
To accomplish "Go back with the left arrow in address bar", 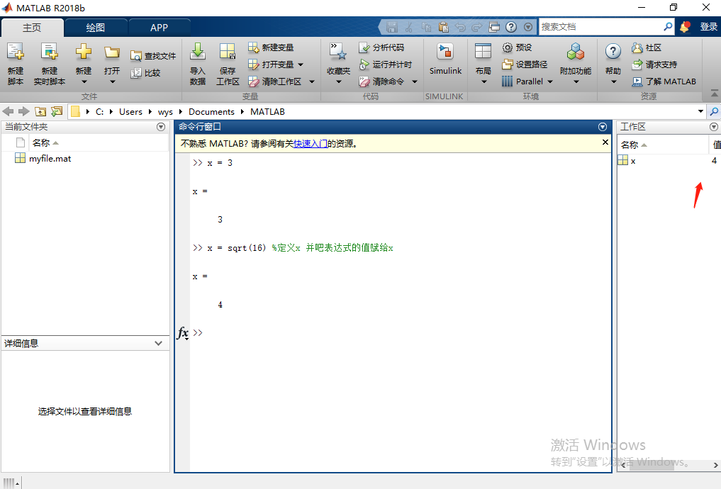I will 8,111.
